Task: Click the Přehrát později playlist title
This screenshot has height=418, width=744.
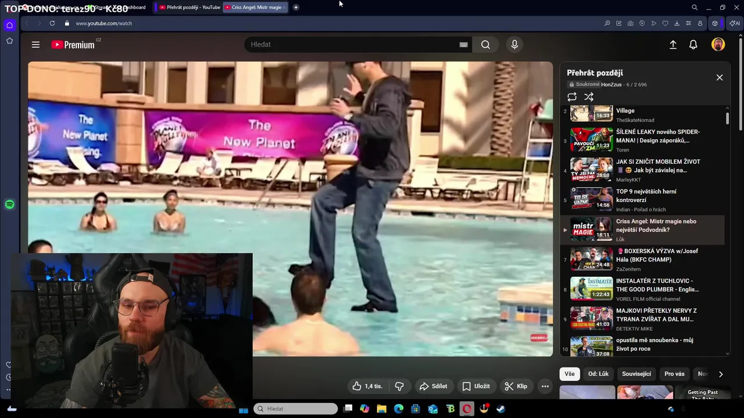Action: [x=595, y=73]
